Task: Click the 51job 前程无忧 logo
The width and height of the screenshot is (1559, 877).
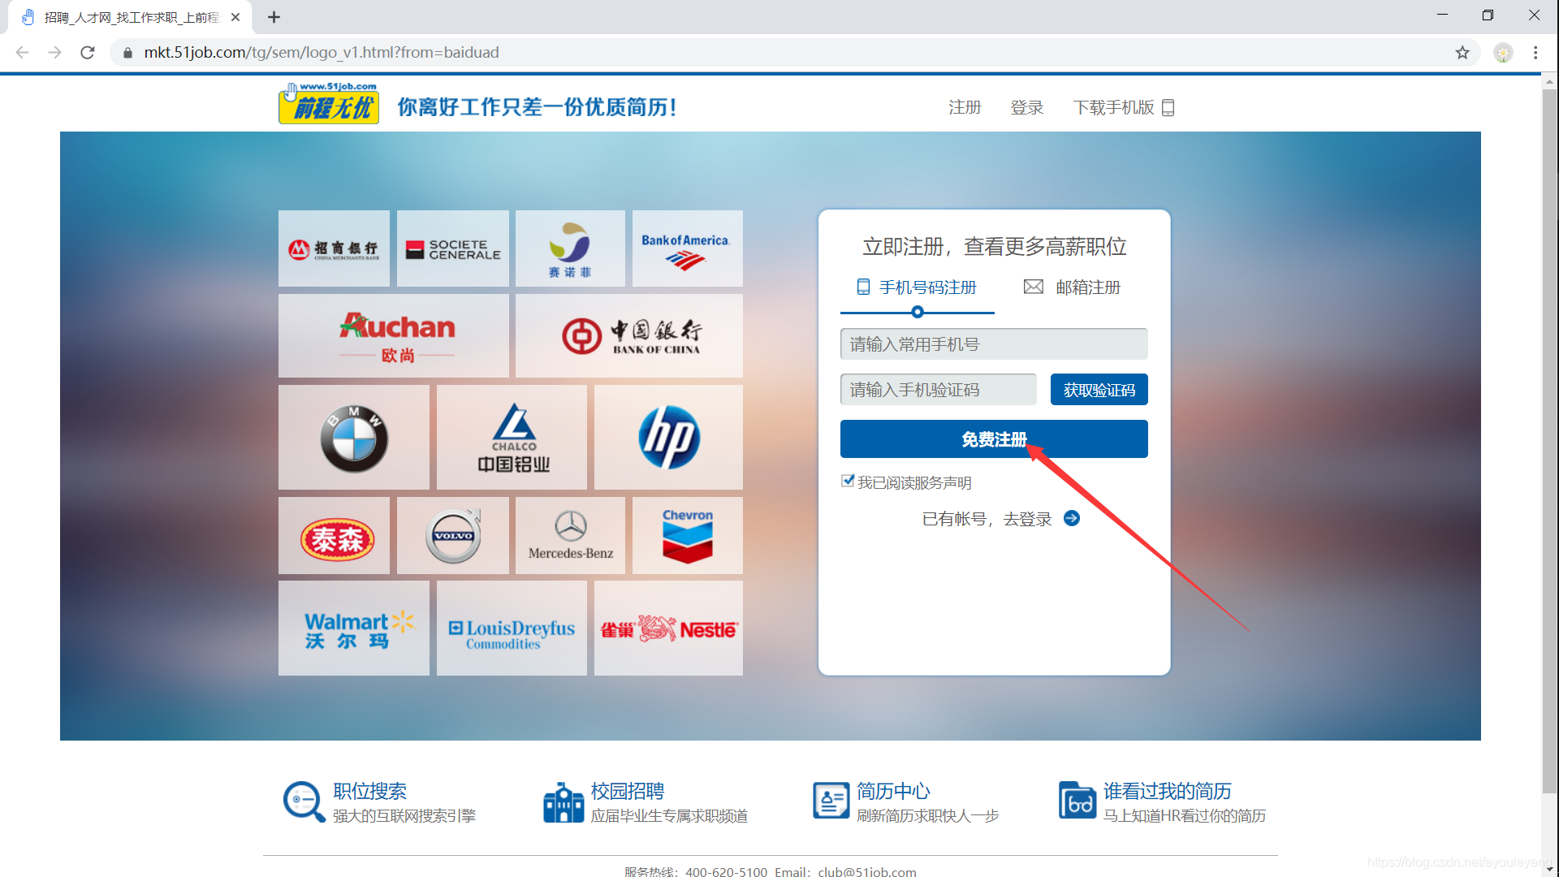Action: pyautogui.click(x=329, y=103)
